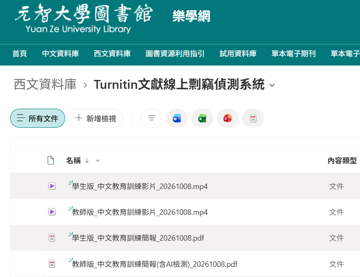Open 教師版_中文教育訓練簡報(含AI檢測)_20261008.pdf

(155, 264)
